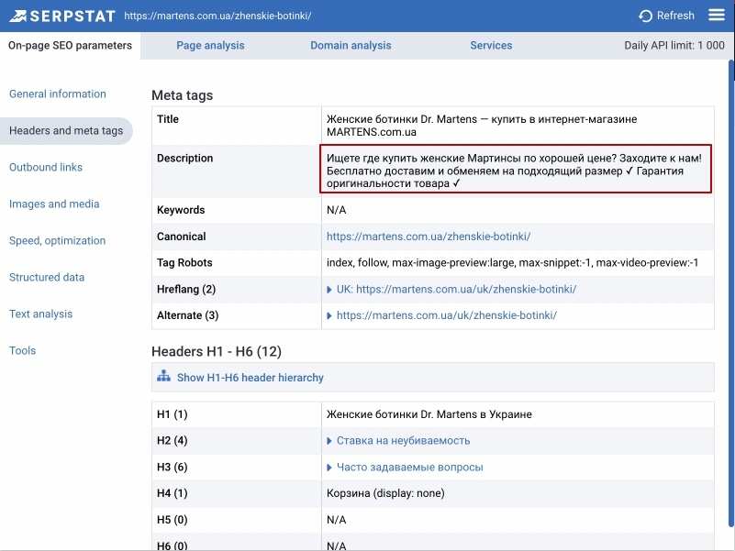The width and height of the screenshot is (735, 551).
Task: Open Images and media section
Action: pos(54,204)
